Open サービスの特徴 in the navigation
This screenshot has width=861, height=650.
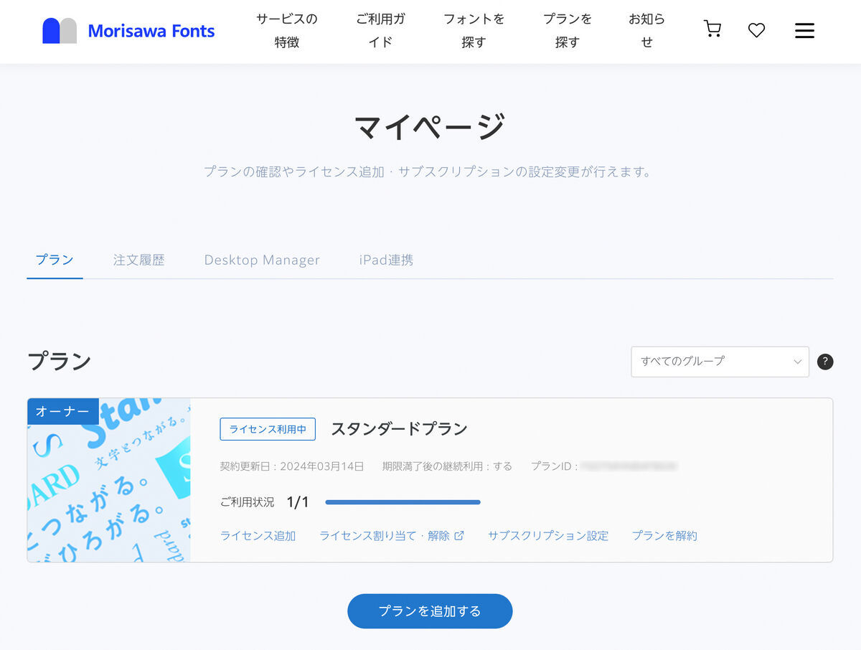[x=286, y=31]
